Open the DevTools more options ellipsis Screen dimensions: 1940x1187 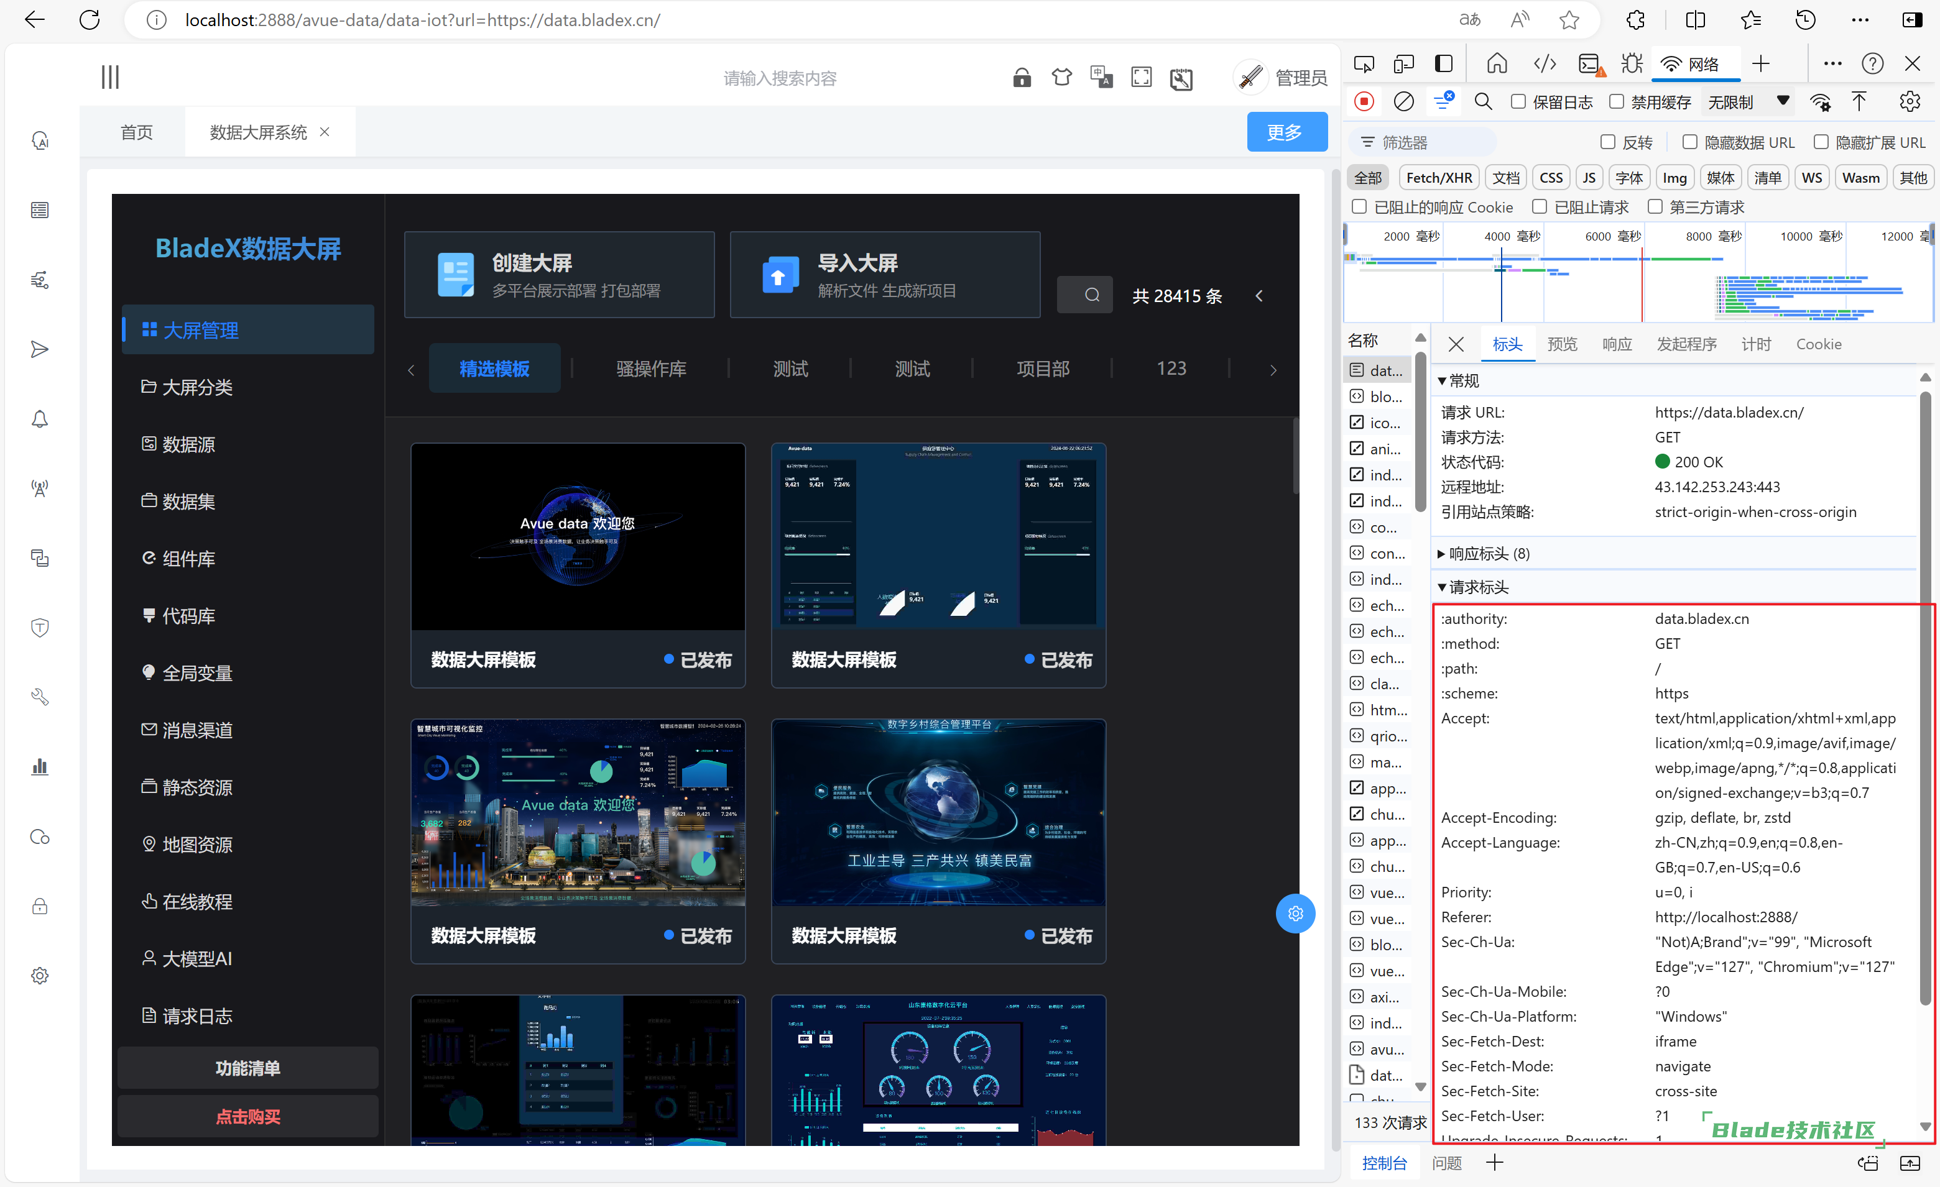tap(1832, 64)
